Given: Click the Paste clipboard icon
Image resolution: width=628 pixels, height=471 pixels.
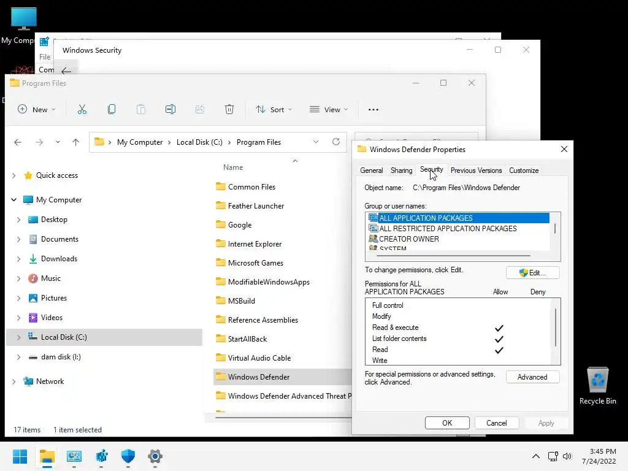Looking at the screenshot, I should pos(141,109).
